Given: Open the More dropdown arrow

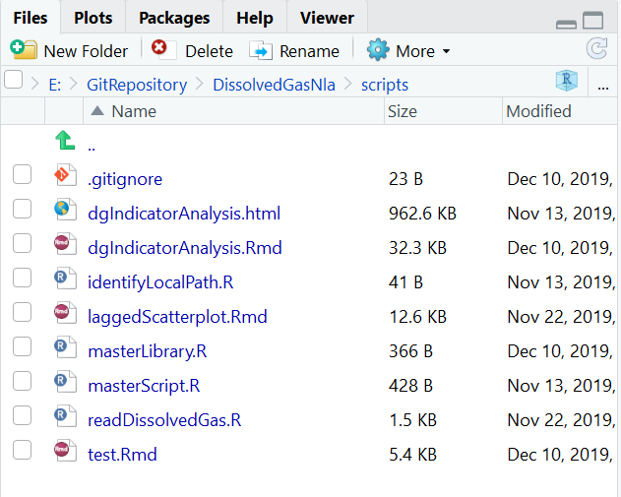Looking at the screenshot, I should 447,51.
